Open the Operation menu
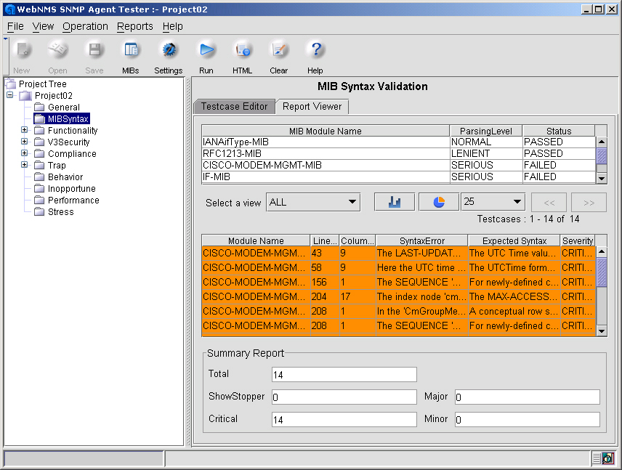The width and height of the screenshot is (622, 470). pos(85,26)
